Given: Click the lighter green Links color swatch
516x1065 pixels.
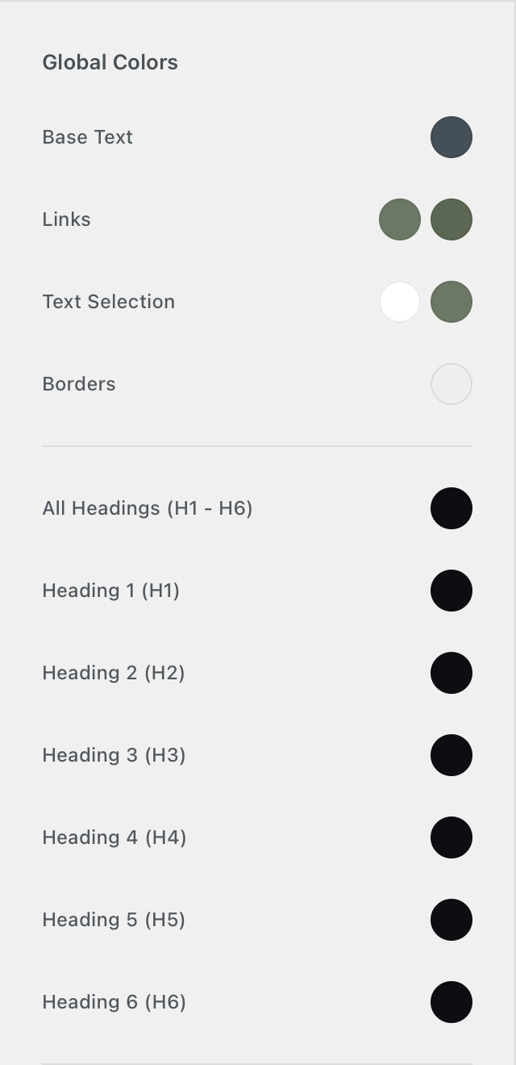Looking at the screenshot, I should coord(400,219).
